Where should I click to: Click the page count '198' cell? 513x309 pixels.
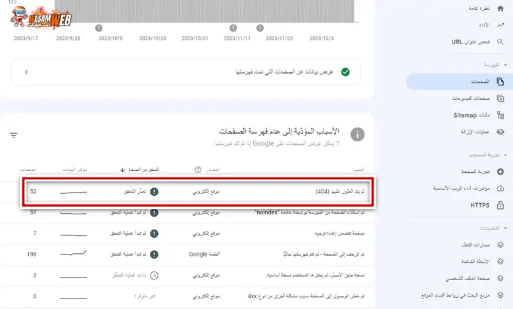(32, 254)
